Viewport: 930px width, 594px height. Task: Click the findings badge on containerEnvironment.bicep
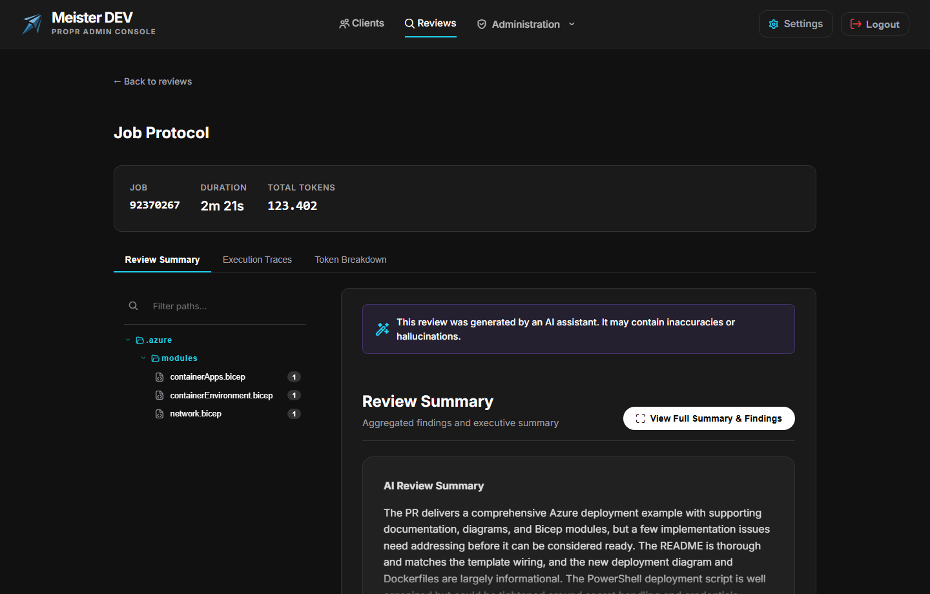(x=294, y=395)
